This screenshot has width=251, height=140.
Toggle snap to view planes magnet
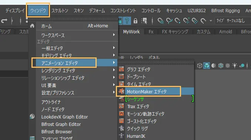(x=195, y=21)
